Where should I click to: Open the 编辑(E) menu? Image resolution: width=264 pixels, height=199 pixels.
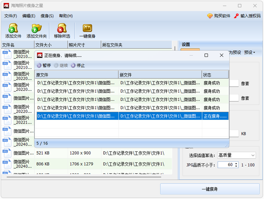coord(29,16)
